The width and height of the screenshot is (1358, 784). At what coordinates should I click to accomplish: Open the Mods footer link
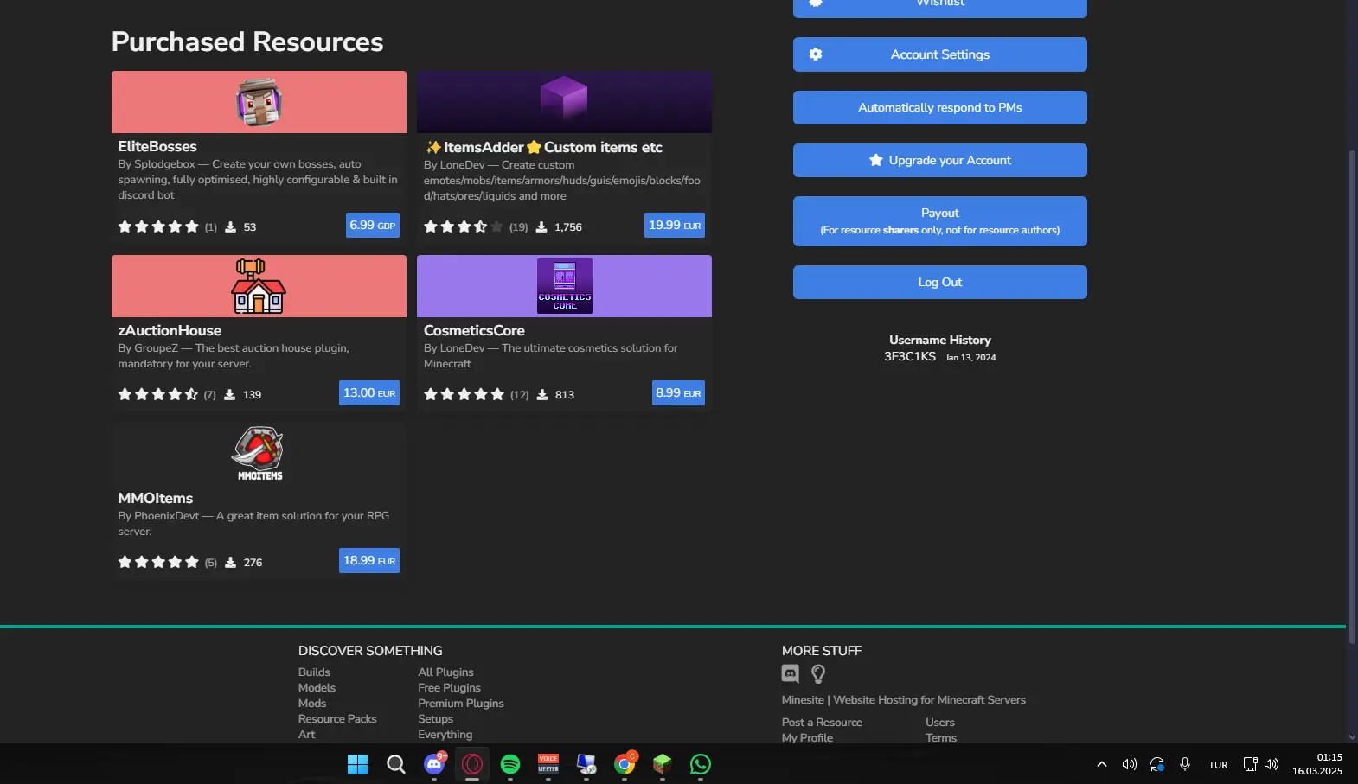coord(312,704)
